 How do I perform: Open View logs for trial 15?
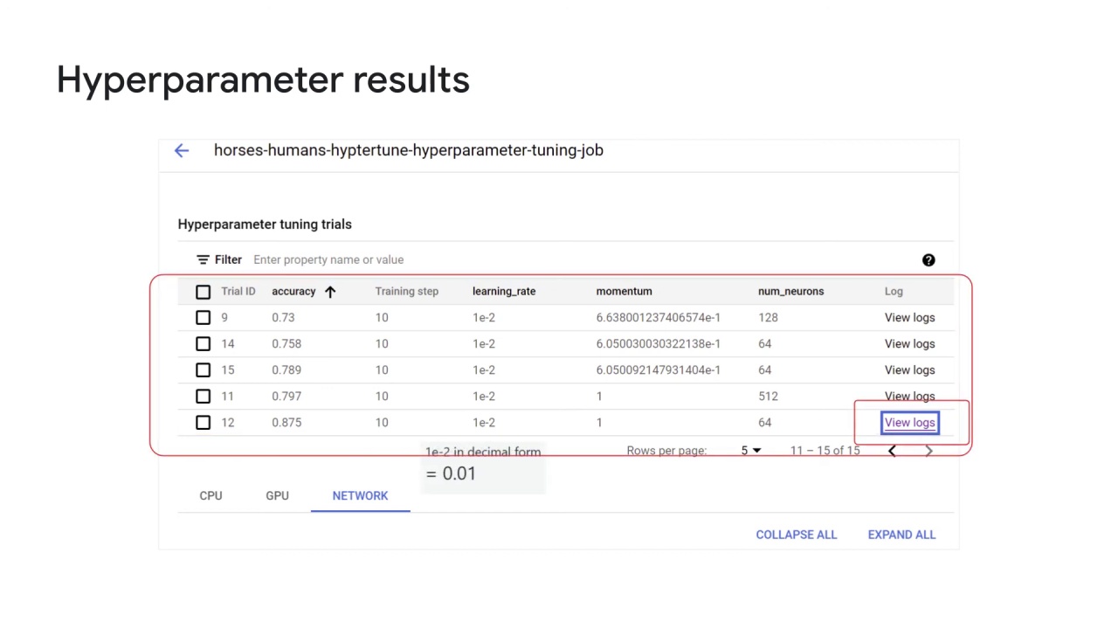909,370
